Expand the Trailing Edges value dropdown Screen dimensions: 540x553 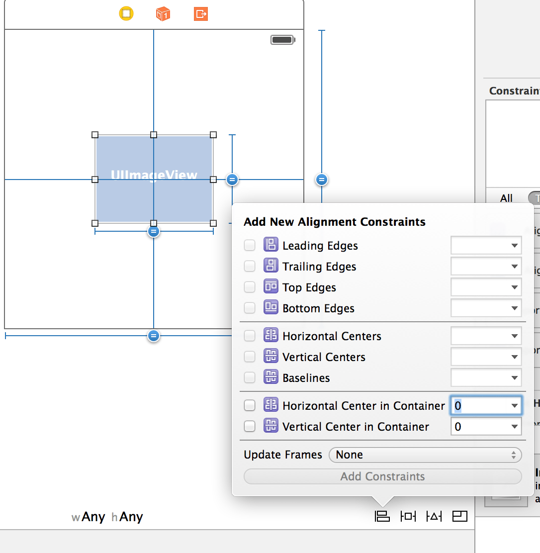pos(514,266)
